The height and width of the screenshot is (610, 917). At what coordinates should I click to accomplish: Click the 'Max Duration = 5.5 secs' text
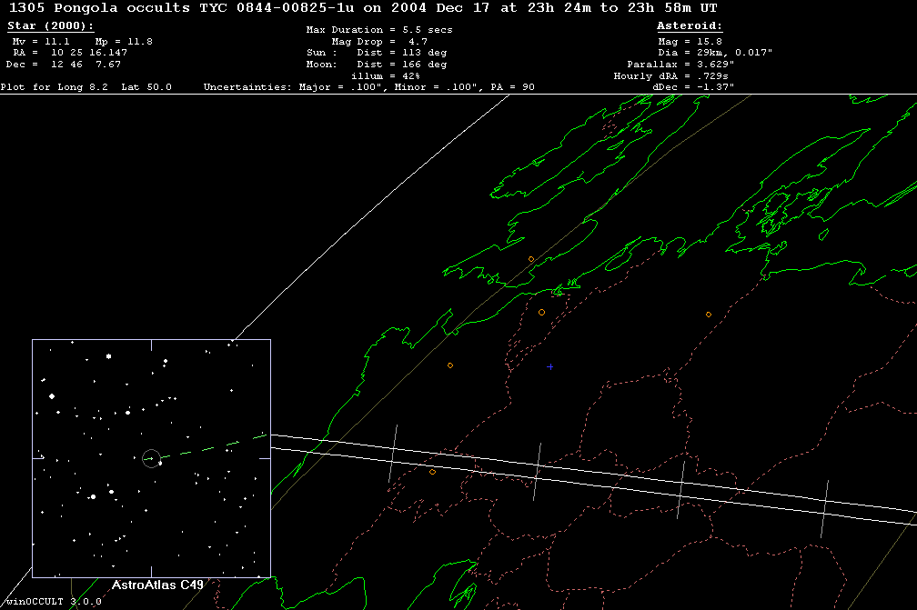tap(379, 30)
